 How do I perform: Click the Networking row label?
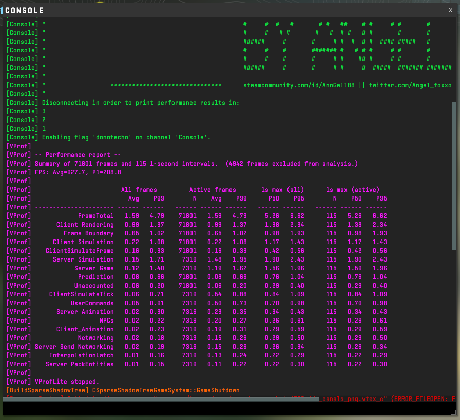point(95,338)
